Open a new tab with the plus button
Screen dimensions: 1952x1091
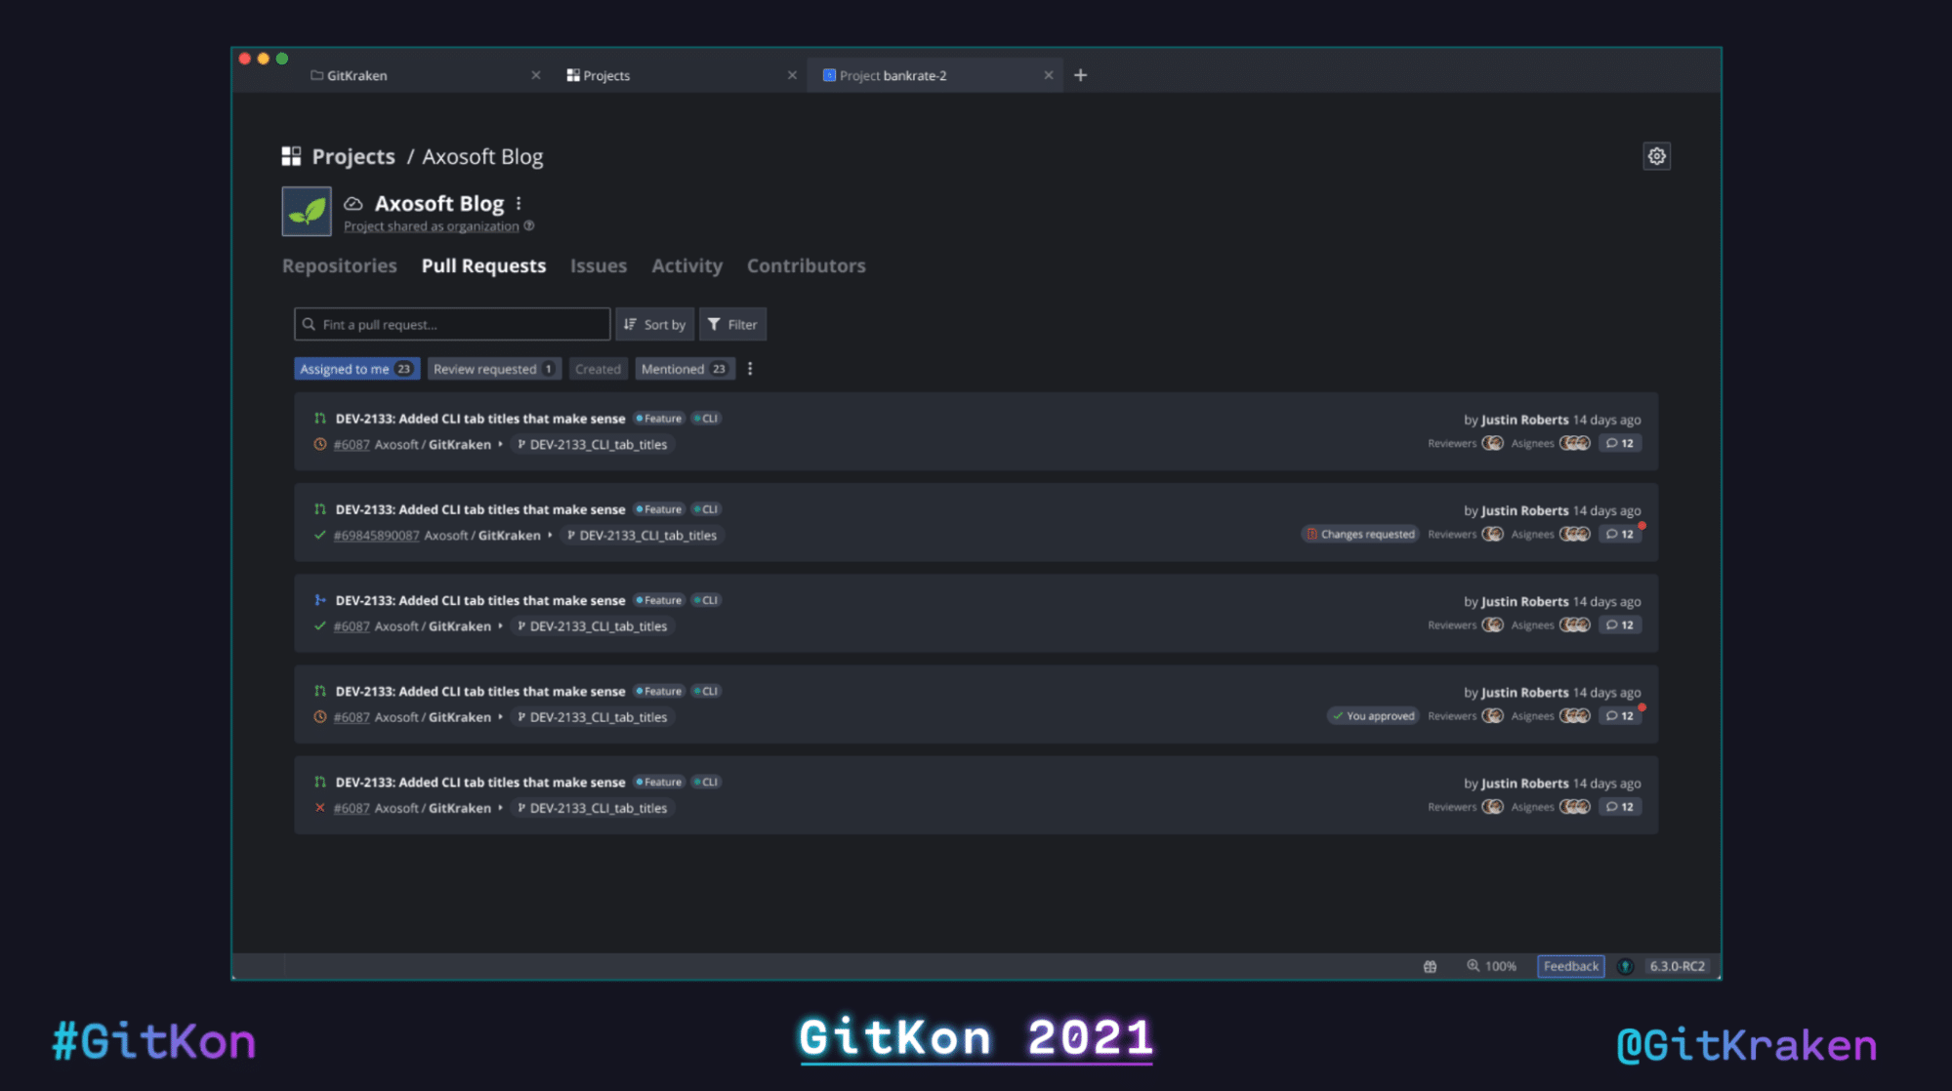tap(1080, 75)
